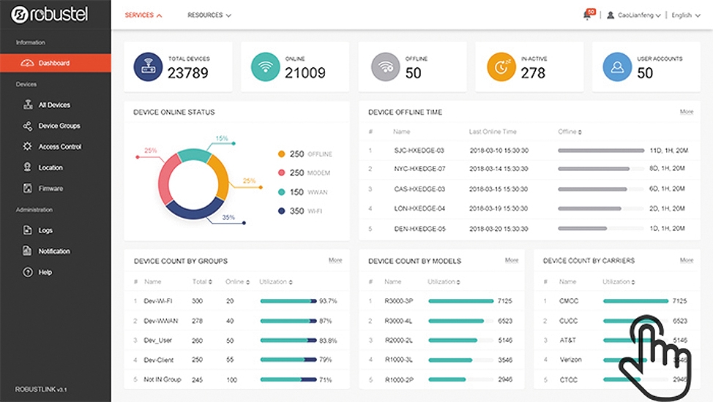The height and width of the screenshot is (402, 713).
Task: Click the Location pin icon
Action: coord(28,167)
